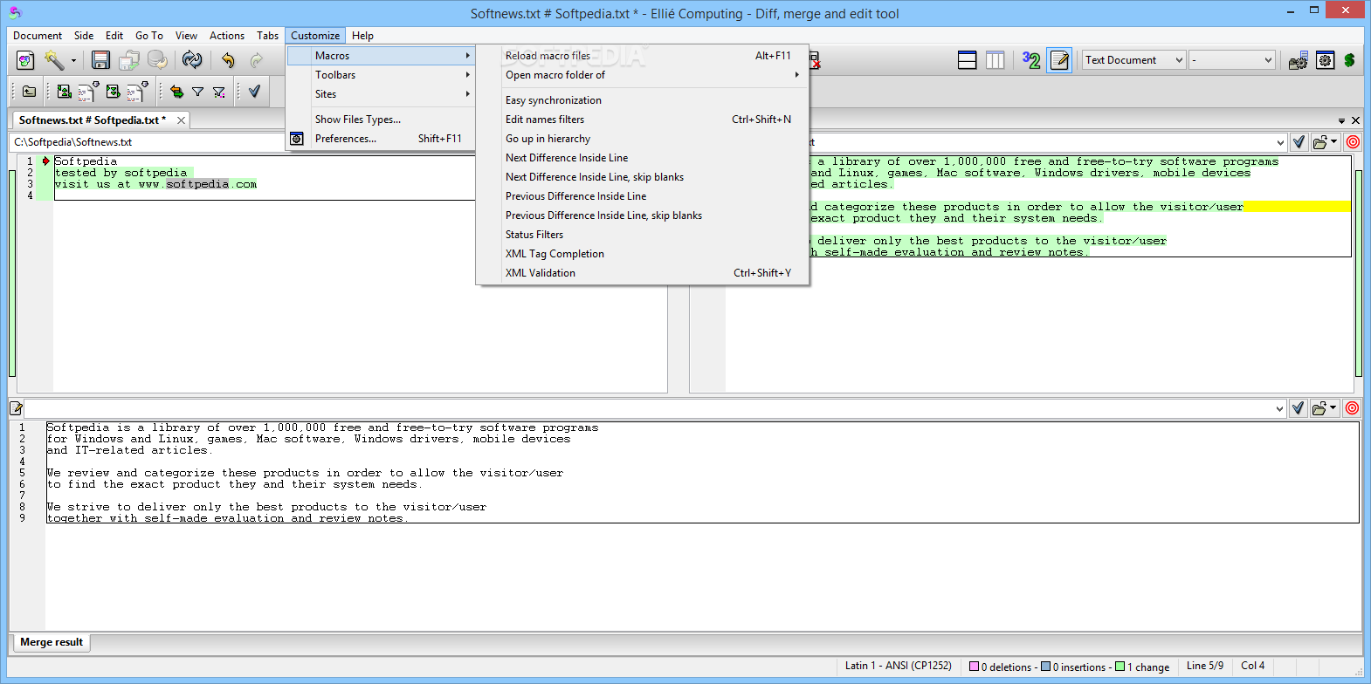Click the right pane open folder icon
Image resolution: width=1371 pixels, height=684 pixels.
coord(1320,142)
